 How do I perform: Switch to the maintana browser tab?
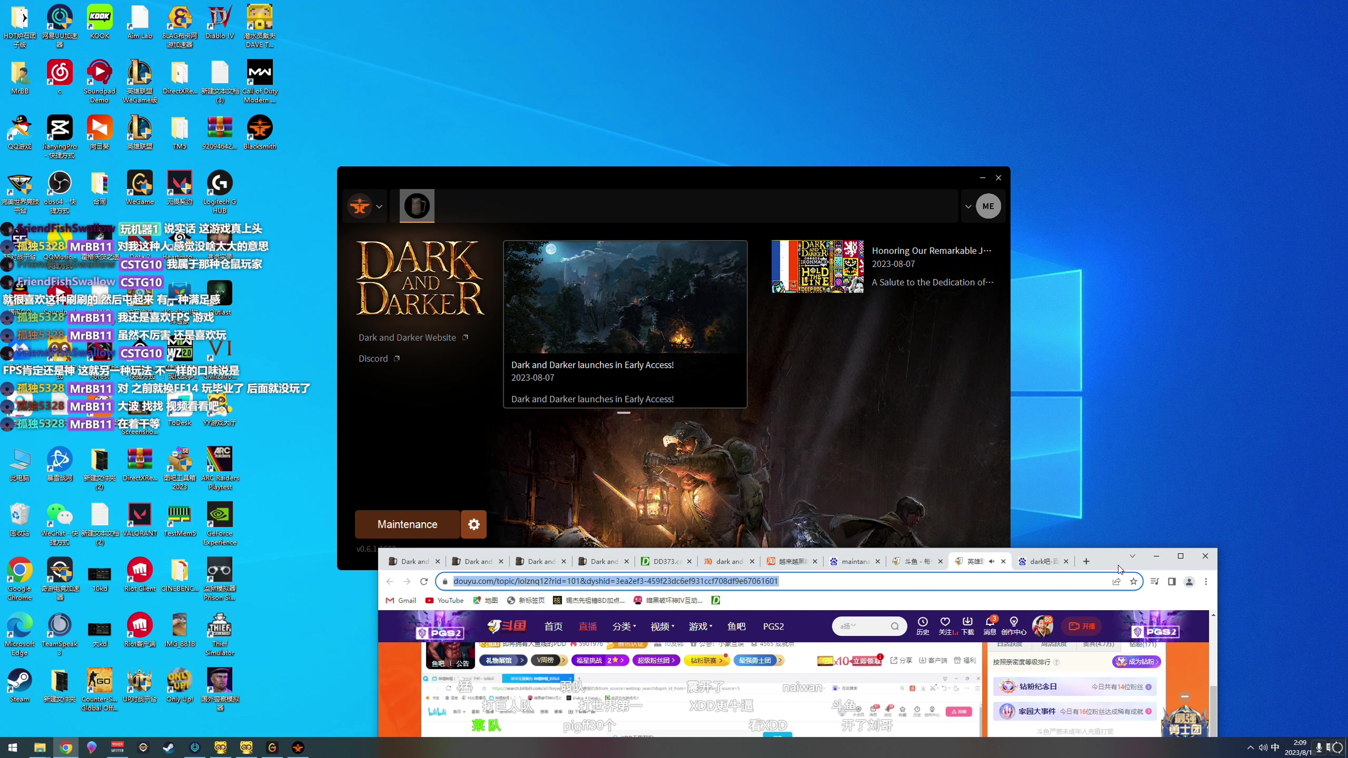click(x=854, y=562)
